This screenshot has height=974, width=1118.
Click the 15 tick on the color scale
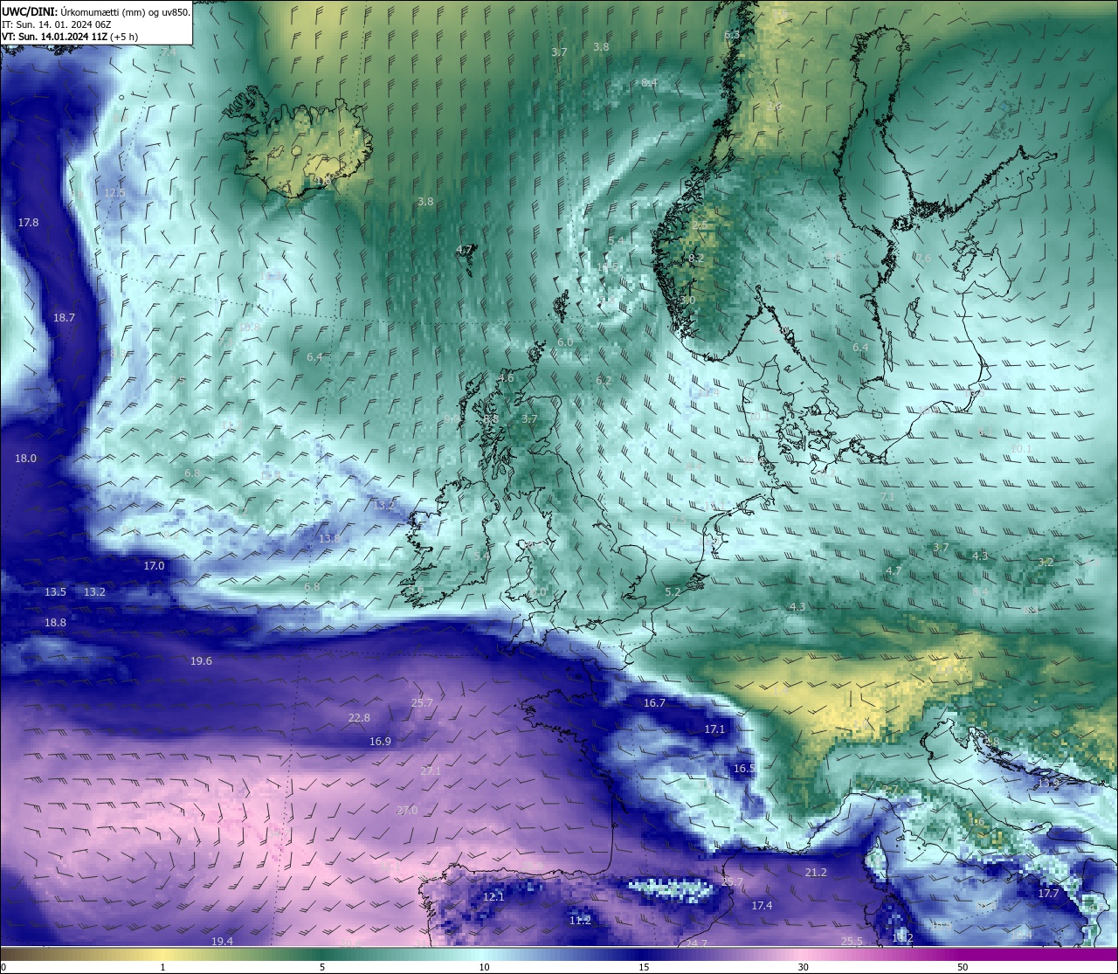coord(644,967)
